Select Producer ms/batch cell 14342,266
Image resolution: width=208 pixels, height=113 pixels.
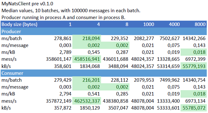pos(194,39)
